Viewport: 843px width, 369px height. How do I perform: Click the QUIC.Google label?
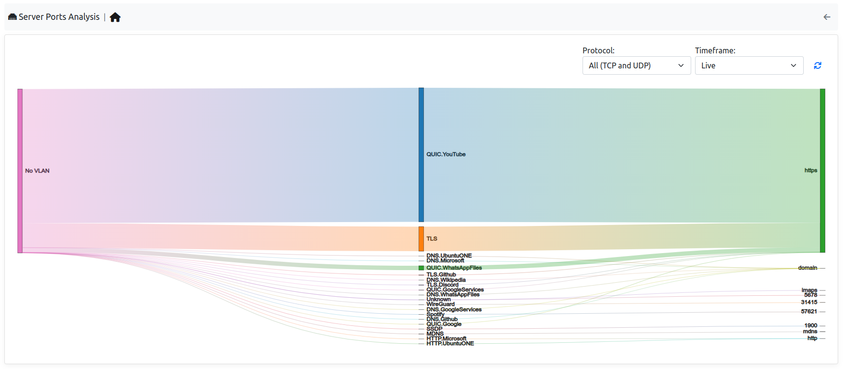point(444,324)
